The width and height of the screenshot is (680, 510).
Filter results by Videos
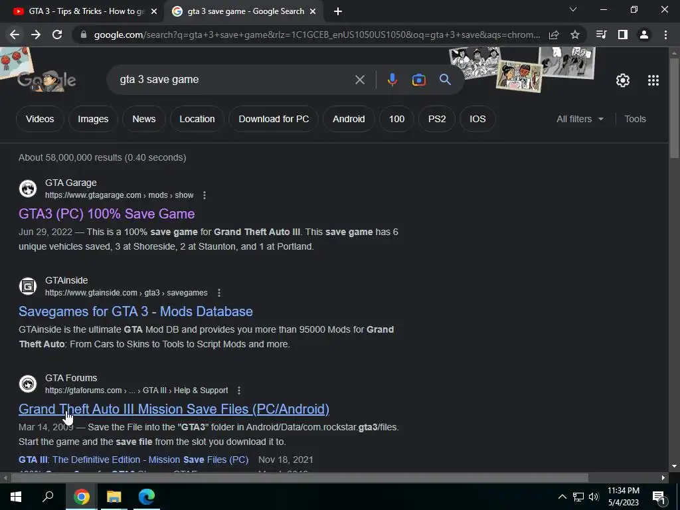pos(40,119)
